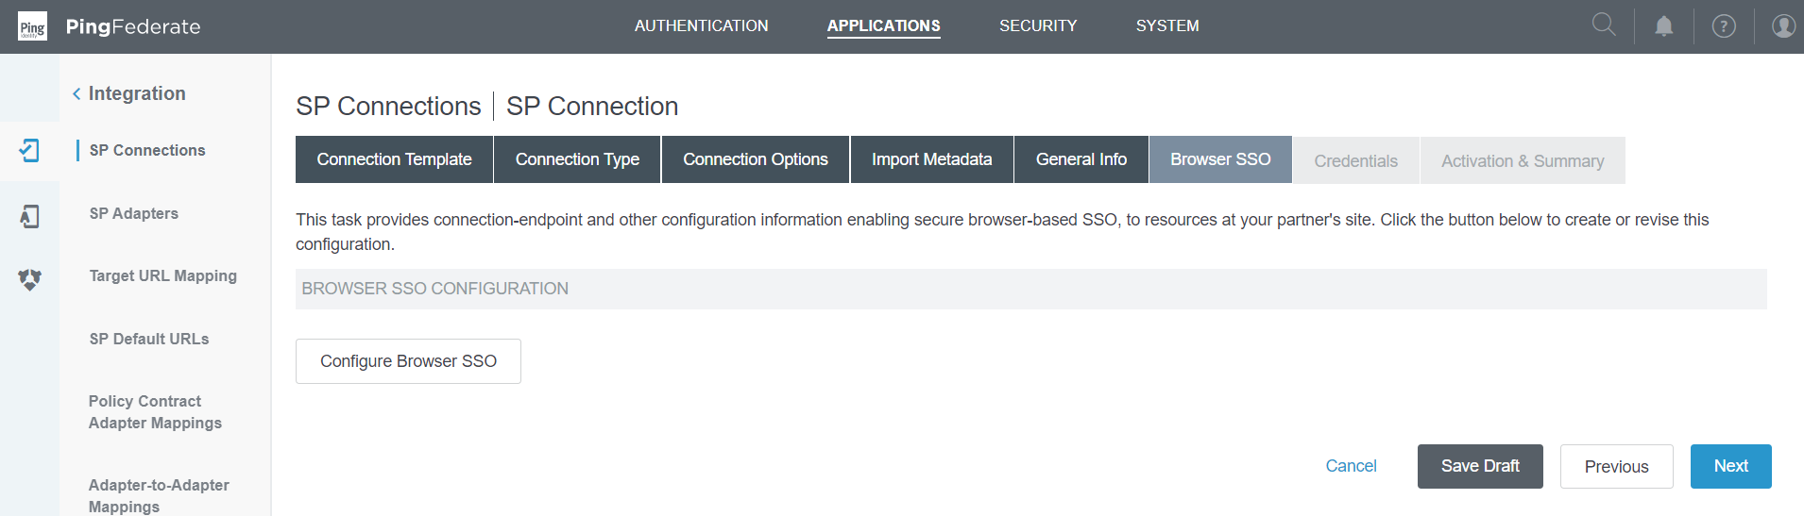Click the Configure Browser SSO button
Viewport: 1804px width, 516px height.
(x=408, y=361)
